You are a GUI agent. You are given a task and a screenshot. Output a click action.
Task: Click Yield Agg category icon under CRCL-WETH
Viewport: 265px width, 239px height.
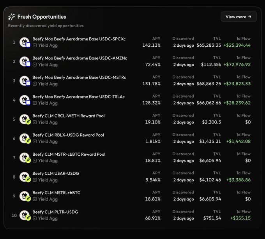(35, 122)
